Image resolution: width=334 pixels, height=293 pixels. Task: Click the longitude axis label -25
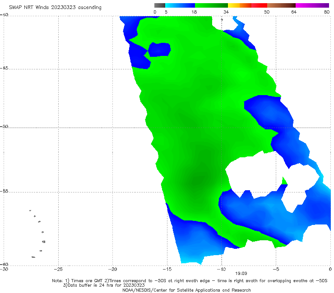point(58,269)
